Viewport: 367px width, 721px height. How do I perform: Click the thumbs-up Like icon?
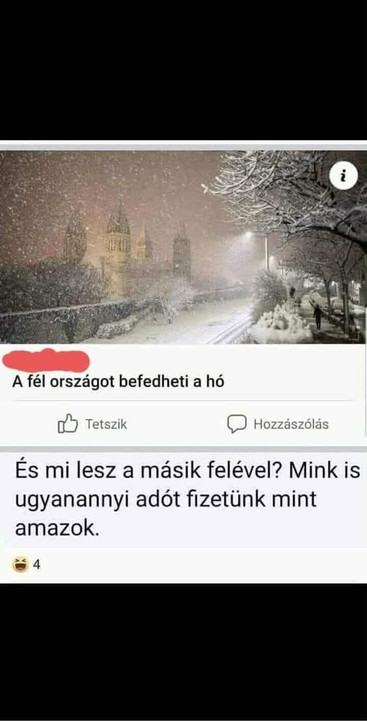point(68,423)
